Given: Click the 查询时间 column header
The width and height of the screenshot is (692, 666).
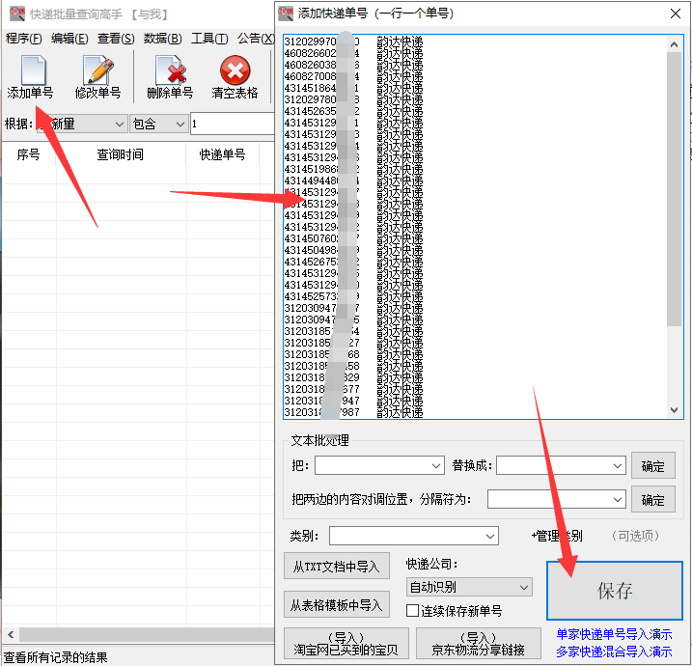Looking at the screenshot, I should click(120, 154).
